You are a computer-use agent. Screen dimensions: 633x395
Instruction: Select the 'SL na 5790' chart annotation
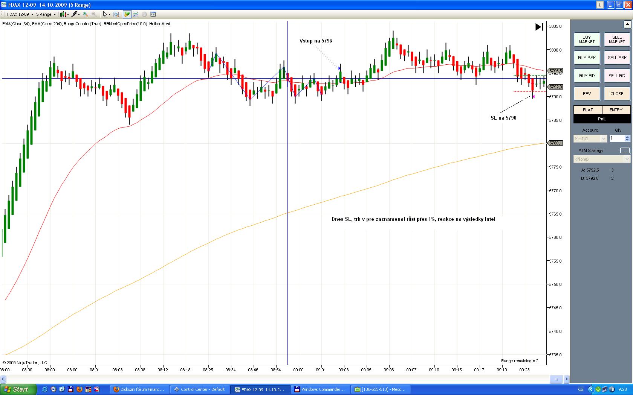pos(503,118)
